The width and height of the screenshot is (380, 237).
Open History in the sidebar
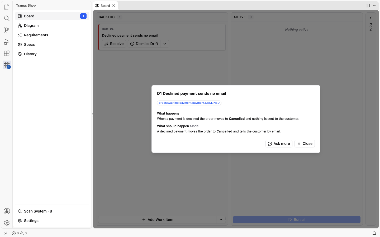pos(52,54)
